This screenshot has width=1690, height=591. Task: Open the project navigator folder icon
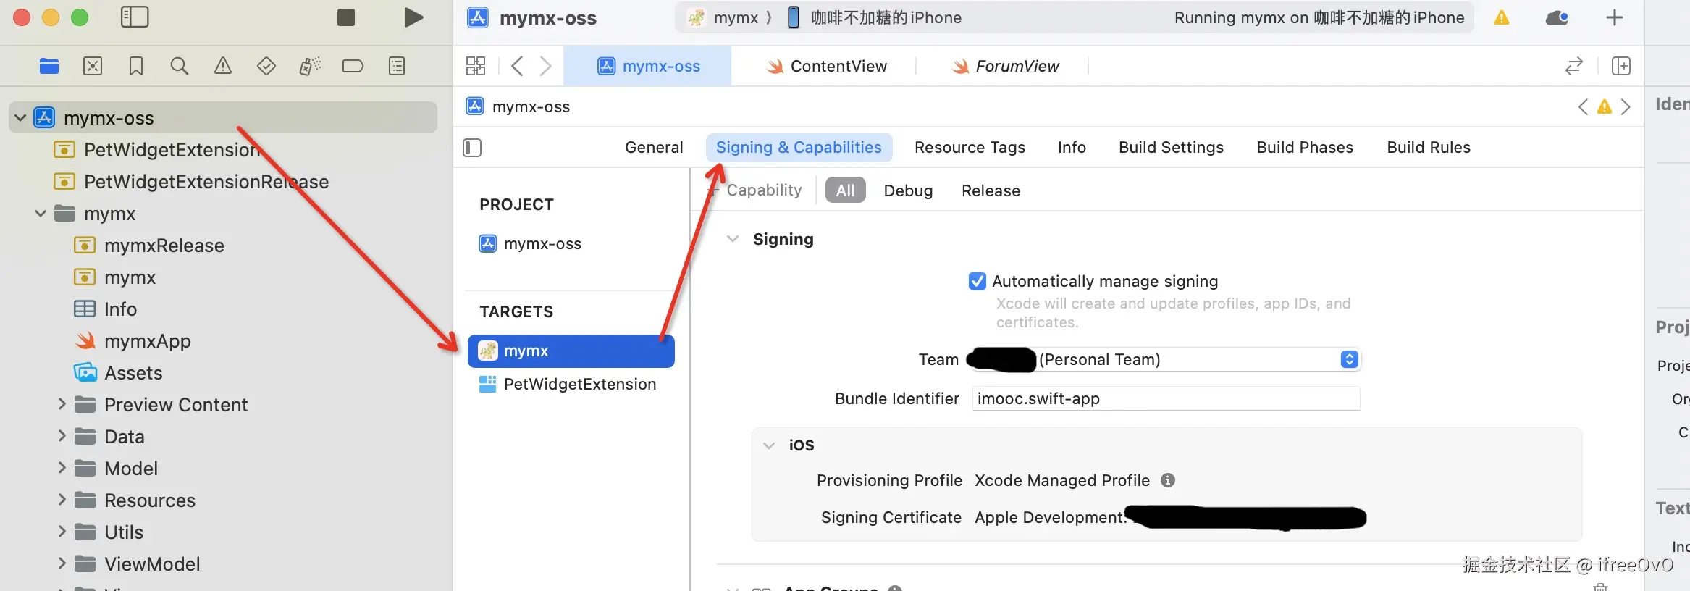tap(49, 67)
